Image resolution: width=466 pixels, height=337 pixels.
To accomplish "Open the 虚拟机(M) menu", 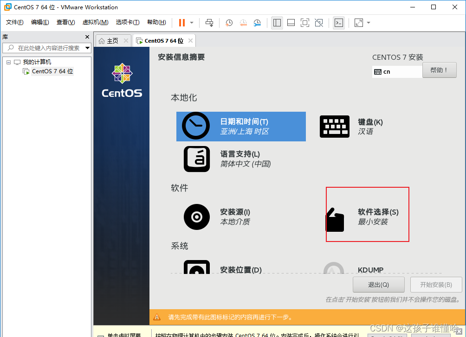I will click(95, 22).
